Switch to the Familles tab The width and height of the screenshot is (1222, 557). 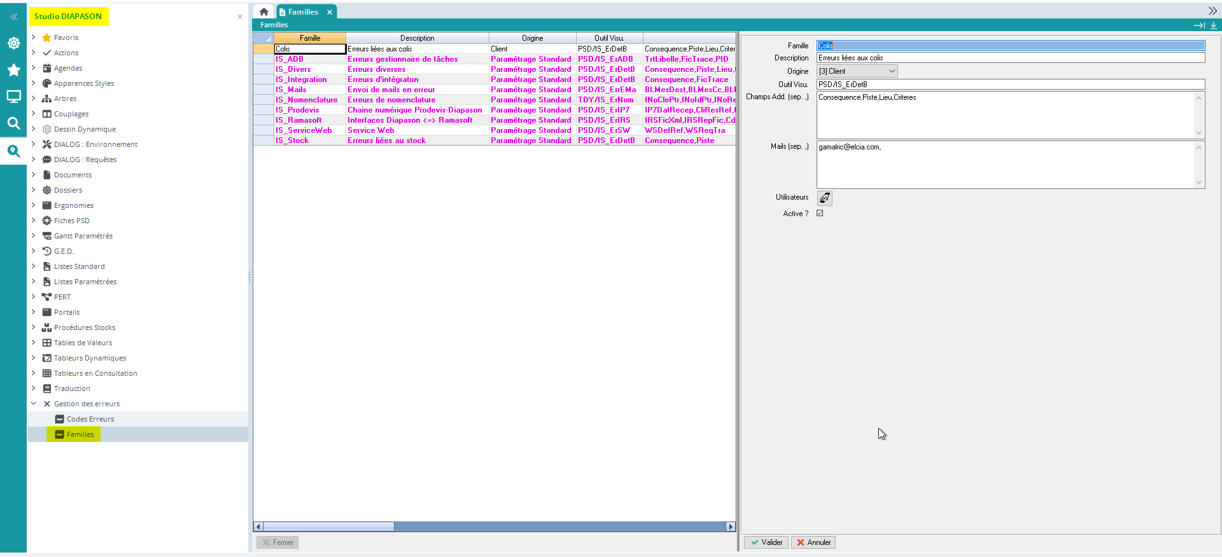(303, 12)
